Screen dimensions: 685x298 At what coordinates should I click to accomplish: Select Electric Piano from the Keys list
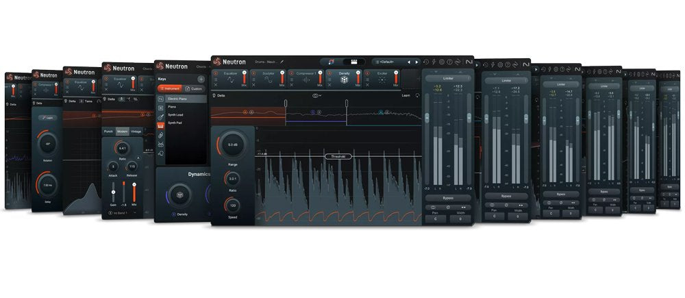click(x=178, y=99)
